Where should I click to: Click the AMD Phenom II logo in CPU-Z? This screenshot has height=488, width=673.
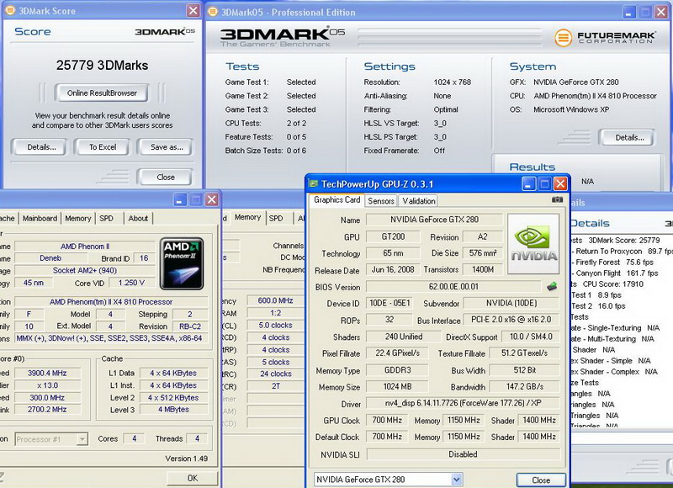tap(182, 263)
